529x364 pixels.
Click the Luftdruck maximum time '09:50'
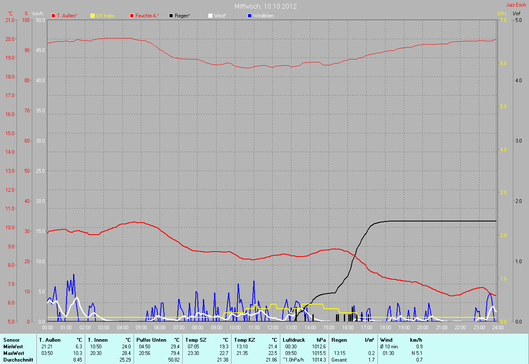pos(291,353)
